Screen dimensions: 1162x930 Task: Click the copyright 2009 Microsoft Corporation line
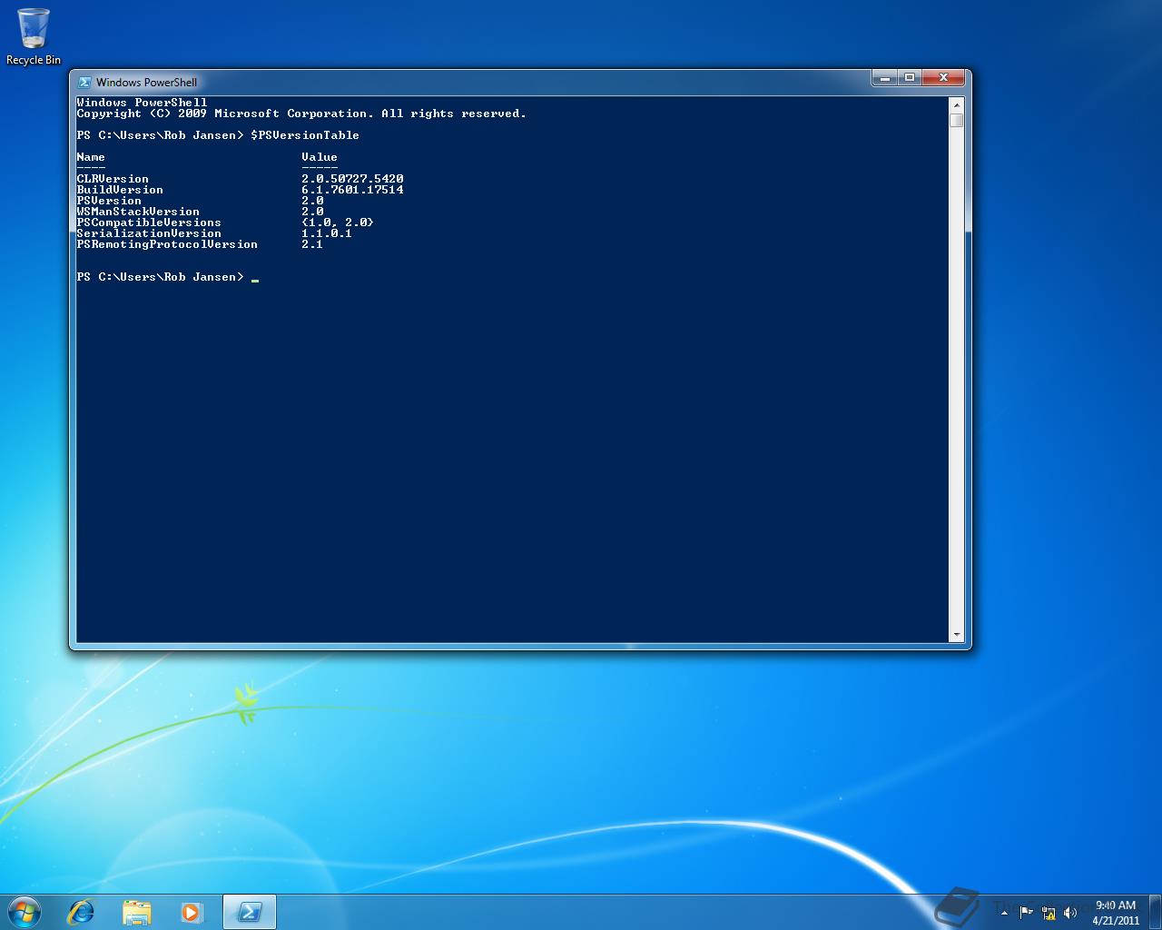[x=301, y=114]
